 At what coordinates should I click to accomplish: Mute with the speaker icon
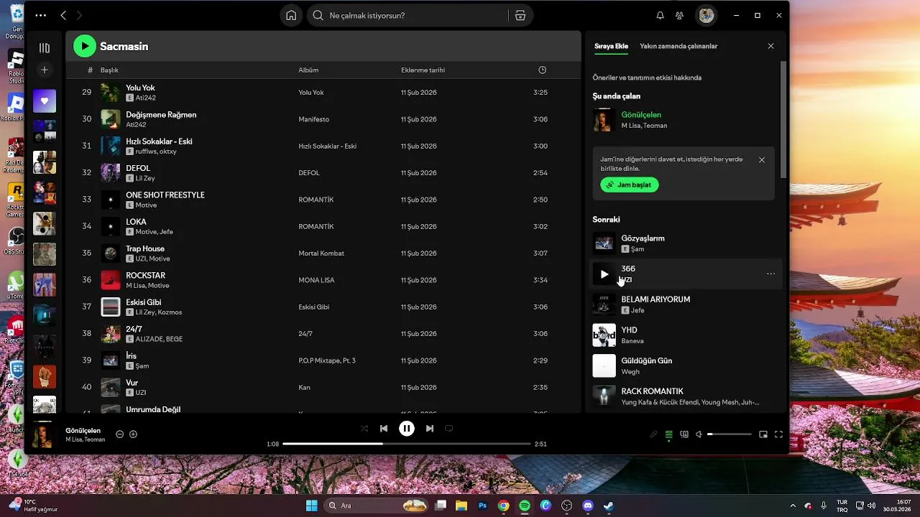pyautogui.click(x=699, y=434)
